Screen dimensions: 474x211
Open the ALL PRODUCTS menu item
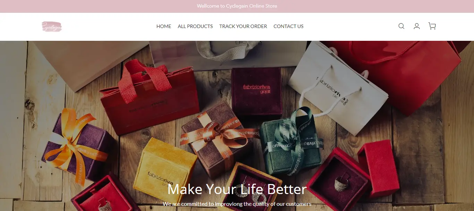pos(195,26)
